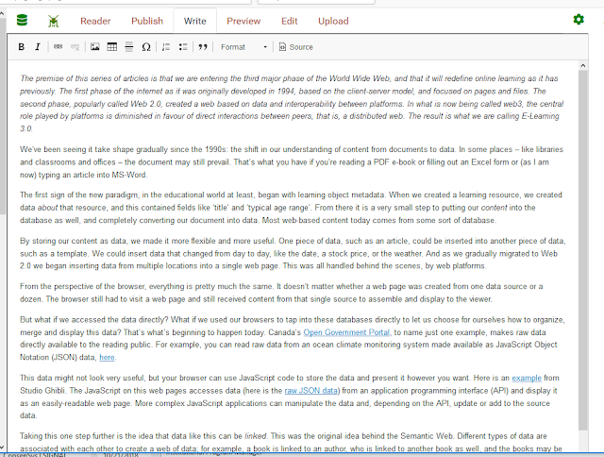The width and height of the screenshot is (604, 457).
Task: Open the Format dropdown
Action: pyautogui.click(x=243, y=47)
